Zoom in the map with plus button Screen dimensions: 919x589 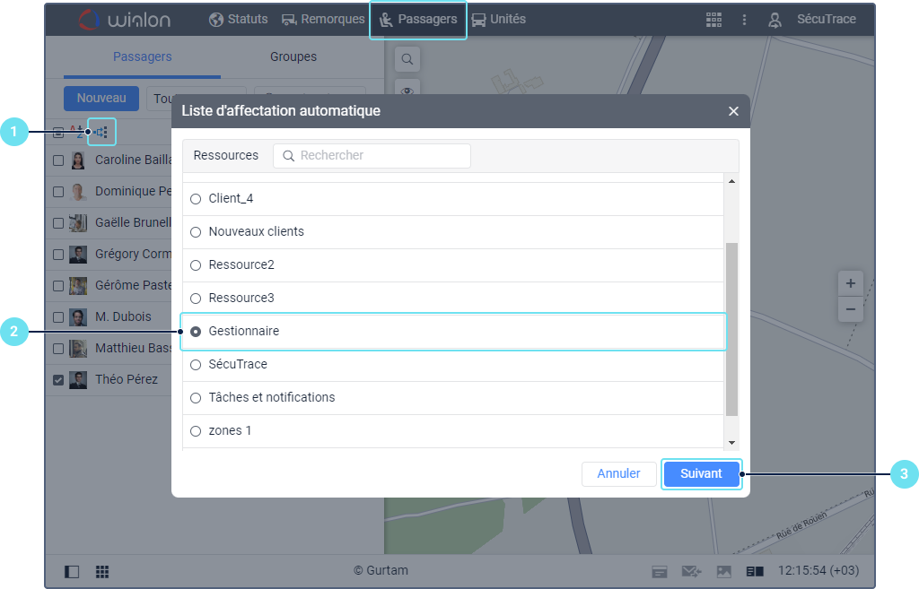point(851,284)
